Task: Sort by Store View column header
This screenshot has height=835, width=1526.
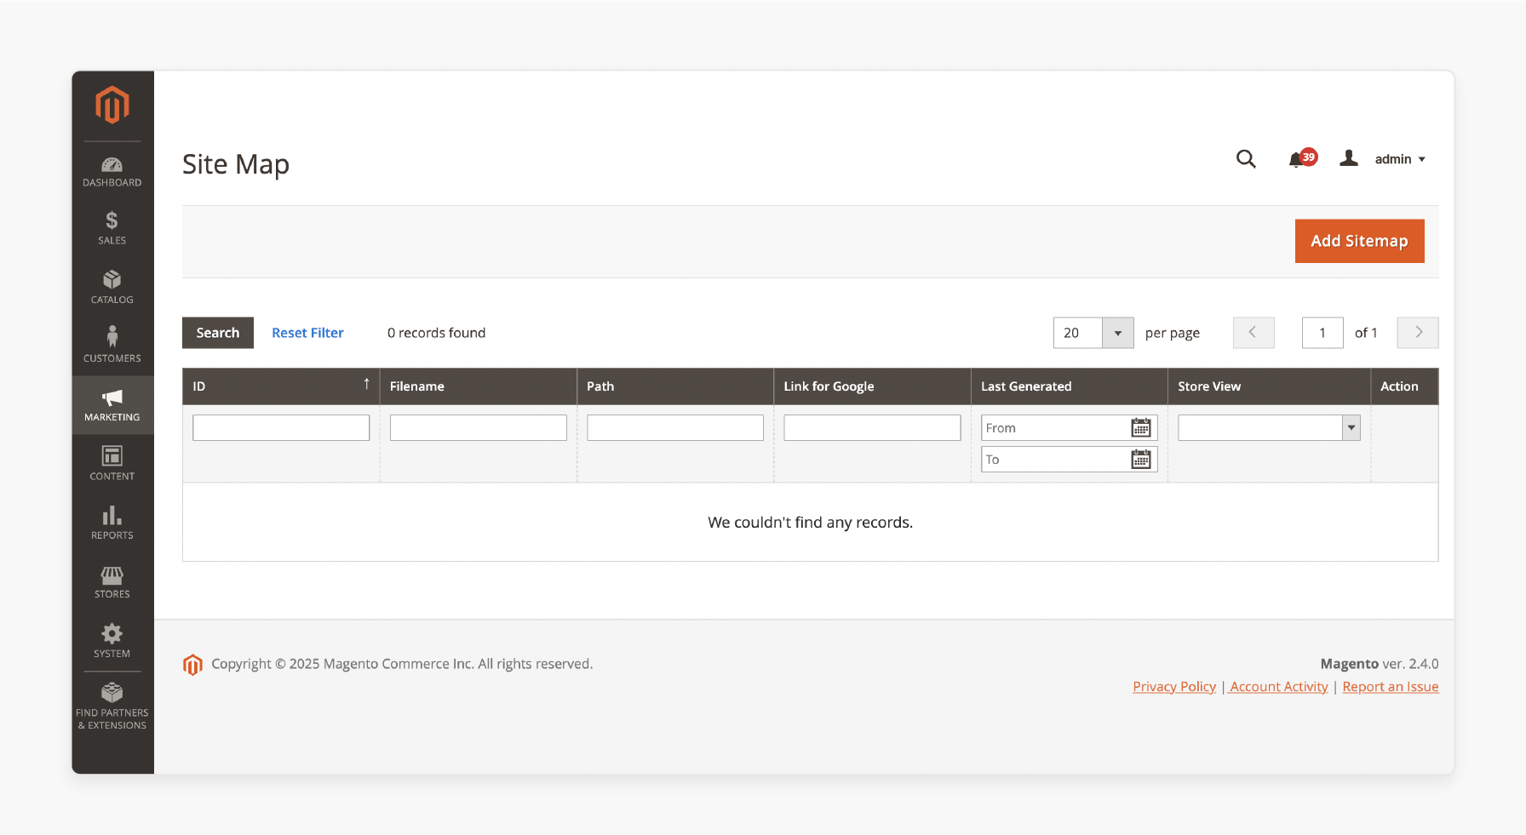Action: (1269, 386)
